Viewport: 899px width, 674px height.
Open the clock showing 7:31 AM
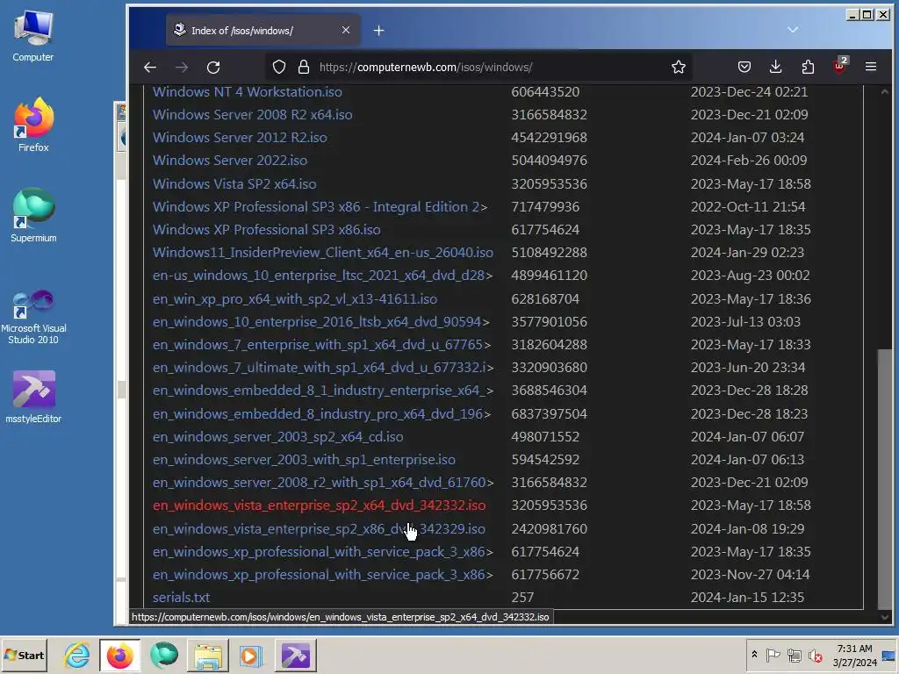pyautogui.click(x=854, y=655)
